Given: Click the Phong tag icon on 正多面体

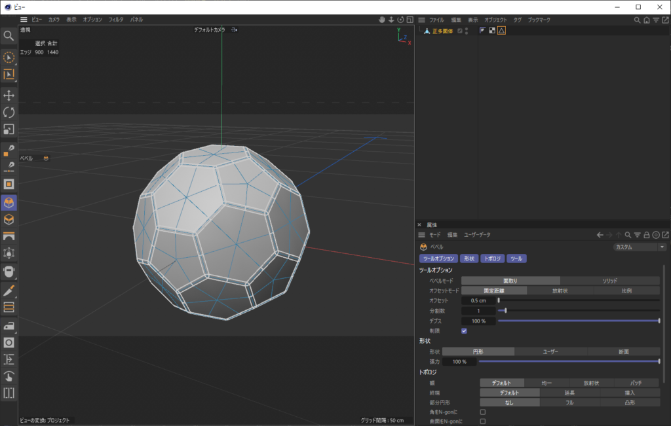Looking at the screenshot, I should point(501,30).
